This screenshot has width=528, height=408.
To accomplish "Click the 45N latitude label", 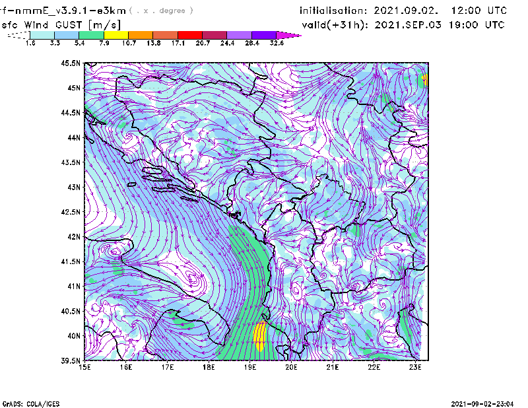I will pyautogui.click(x=74, y=88).
